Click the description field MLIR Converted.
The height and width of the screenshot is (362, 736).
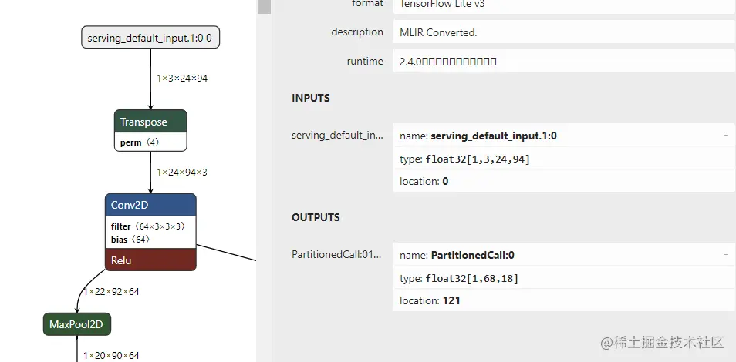564,32
